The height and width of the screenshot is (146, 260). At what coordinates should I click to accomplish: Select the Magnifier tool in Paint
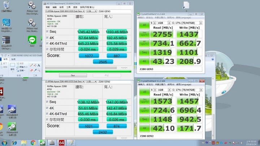(39, 70)
